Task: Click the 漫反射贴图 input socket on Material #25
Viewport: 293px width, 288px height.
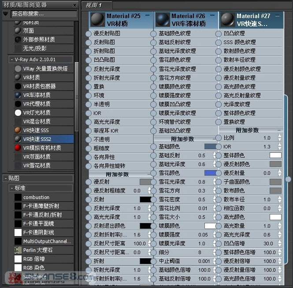Action: click(88, 33)
